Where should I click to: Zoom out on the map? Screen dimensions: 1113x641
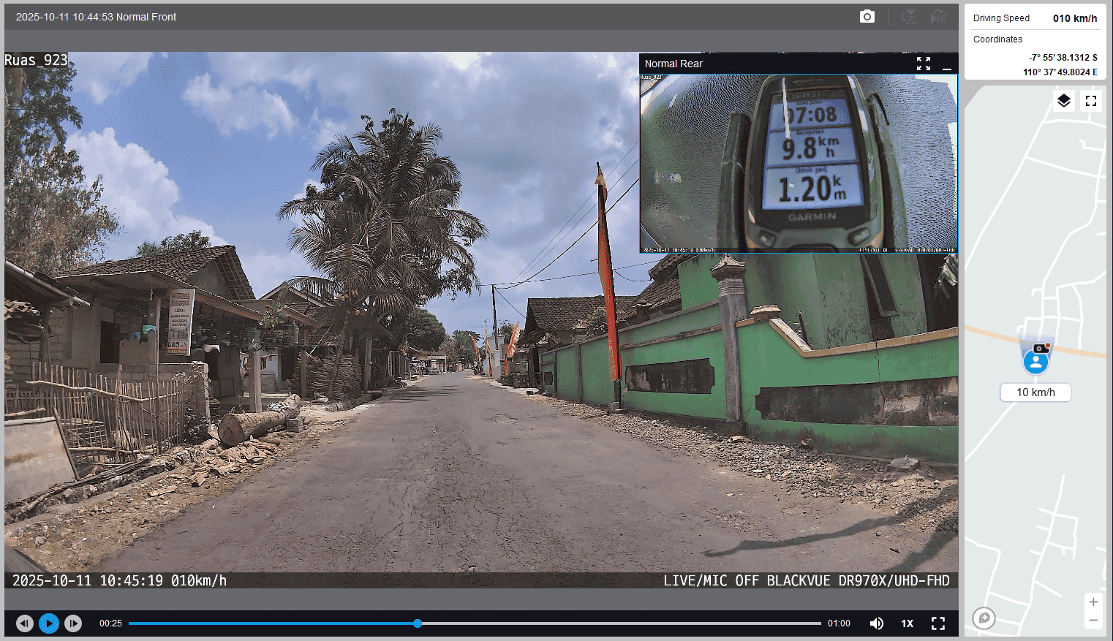pyautogui.click(x=1093, y=621)
